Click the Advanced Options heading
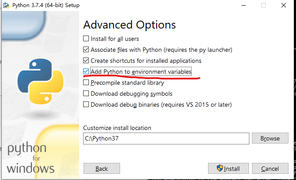The width and height of the screenshot is (296, 180). (129, 25)
